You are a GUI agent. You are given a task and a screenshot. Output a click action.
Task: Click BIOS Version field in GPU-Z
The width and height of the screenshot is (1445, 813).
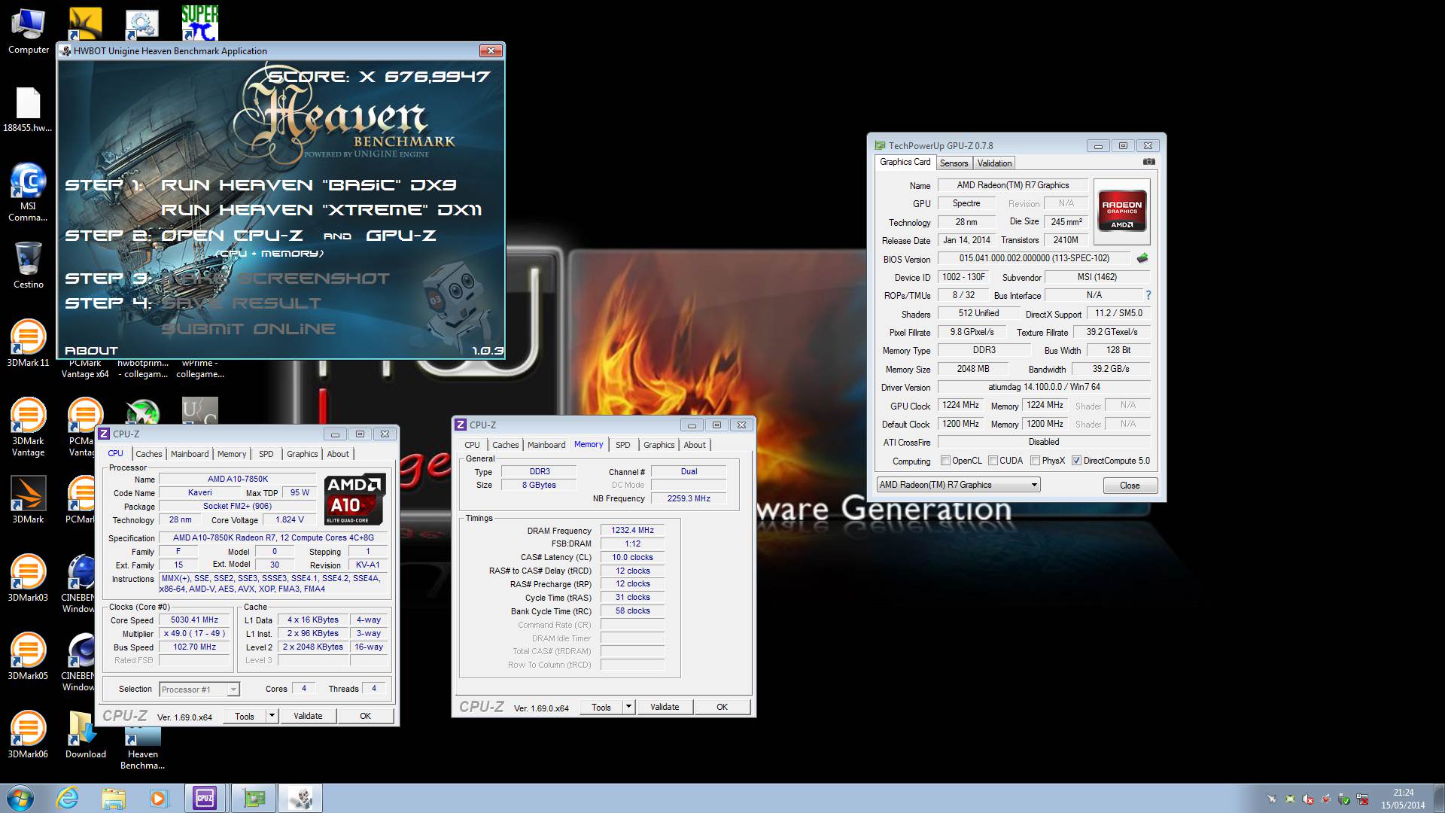[x=1034, y=258]
